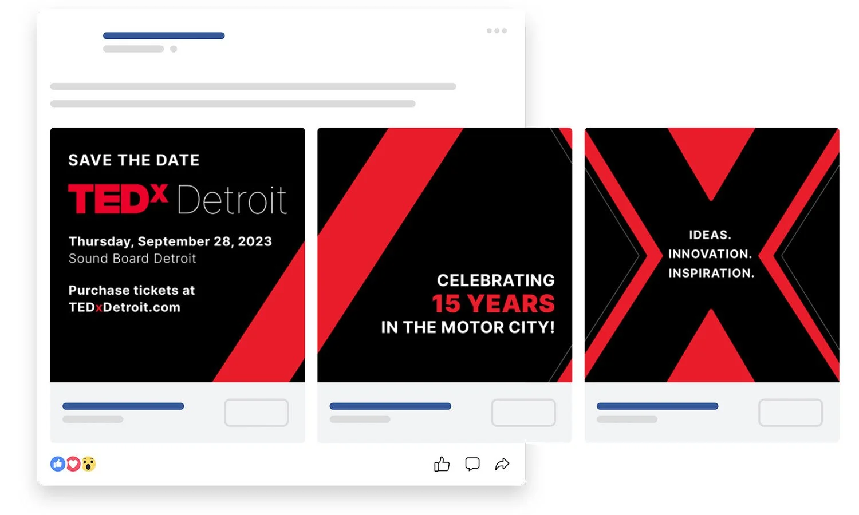The image size is (859, 515).
Task: Click the button under the Ideas Innovation card
Action: click(x=790, y=413)
